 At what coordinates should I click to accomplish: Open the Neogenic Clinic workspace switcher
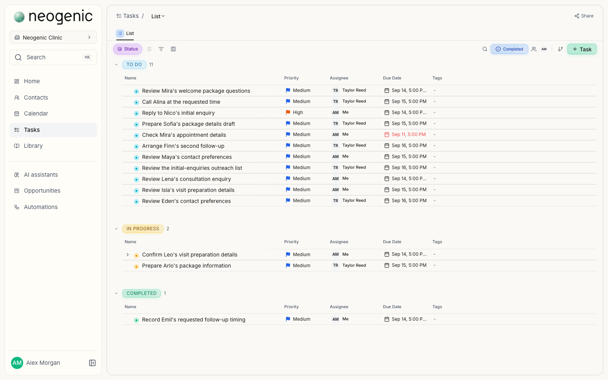(x=53, y=37)
